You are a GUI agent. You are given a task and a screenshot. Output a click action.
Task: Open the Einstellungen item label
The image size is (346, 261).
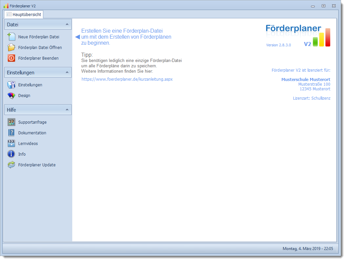click(x=30, y=85)
